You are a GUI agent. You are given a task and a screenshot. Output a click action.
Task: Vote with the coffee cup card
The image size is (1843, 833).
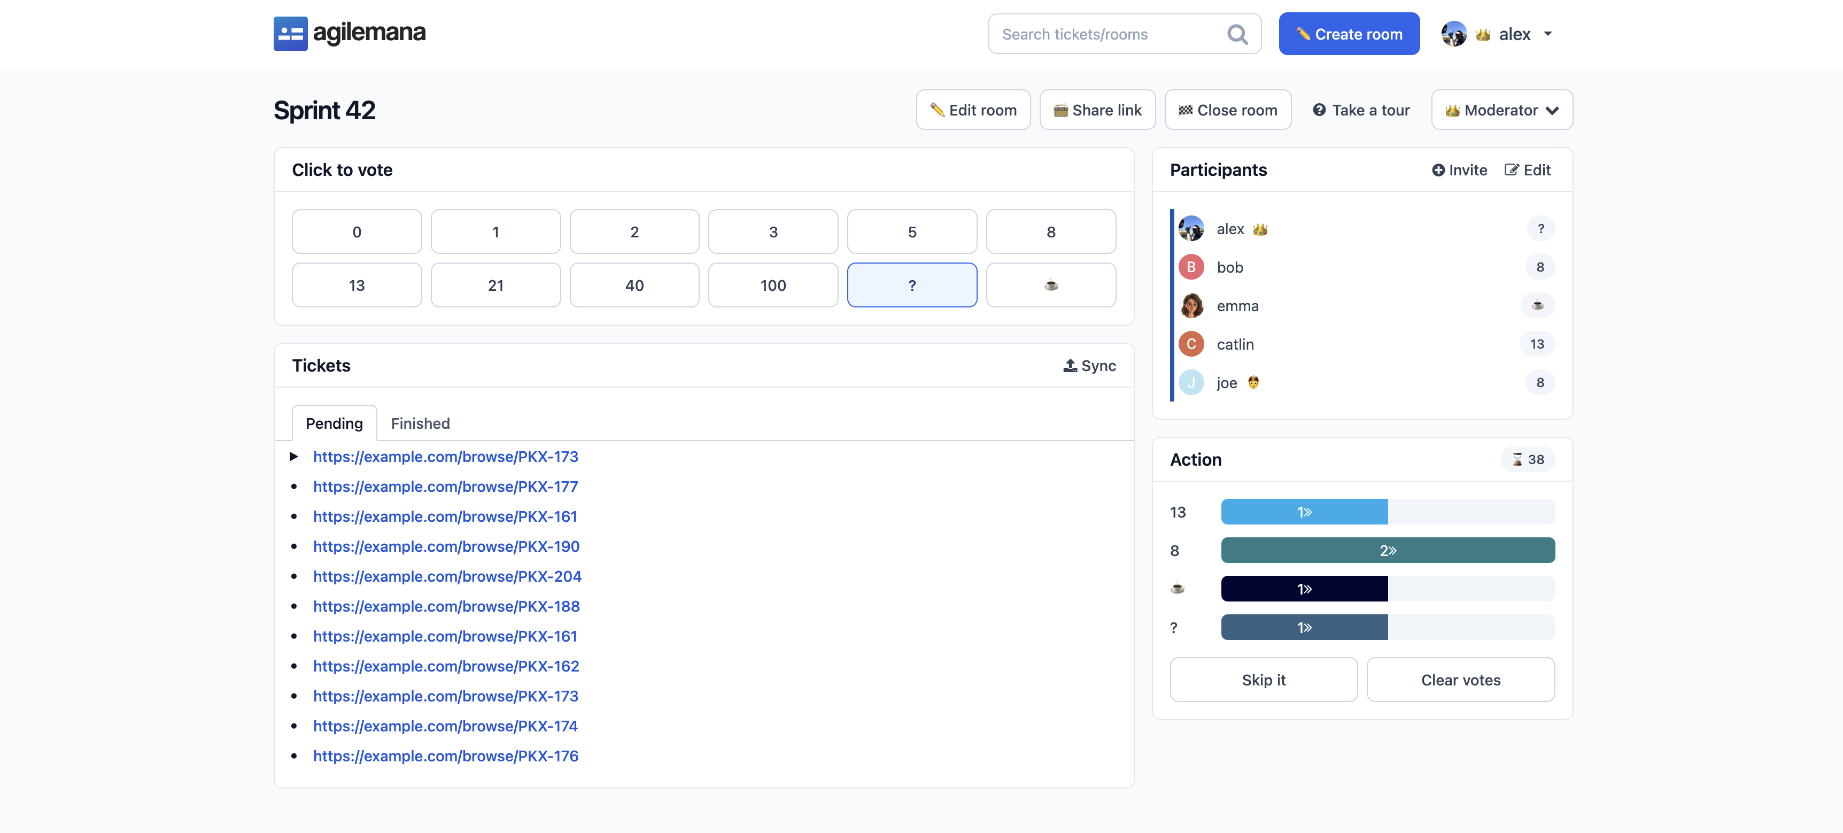tap(1050, 285)
